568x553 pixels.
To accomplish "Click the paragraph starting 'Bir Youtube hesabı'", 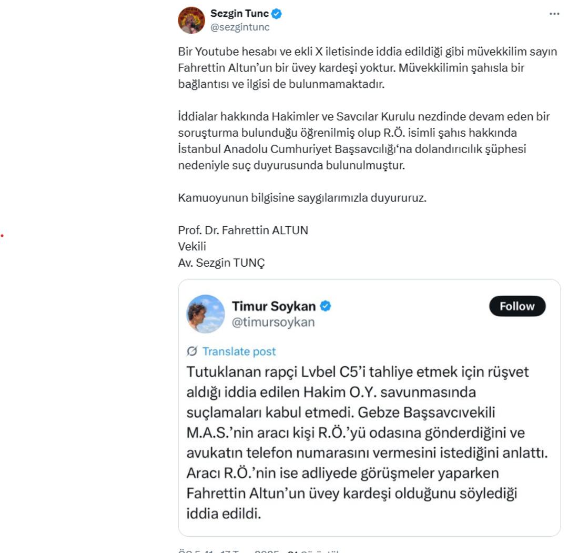I will tap(367, 68).
